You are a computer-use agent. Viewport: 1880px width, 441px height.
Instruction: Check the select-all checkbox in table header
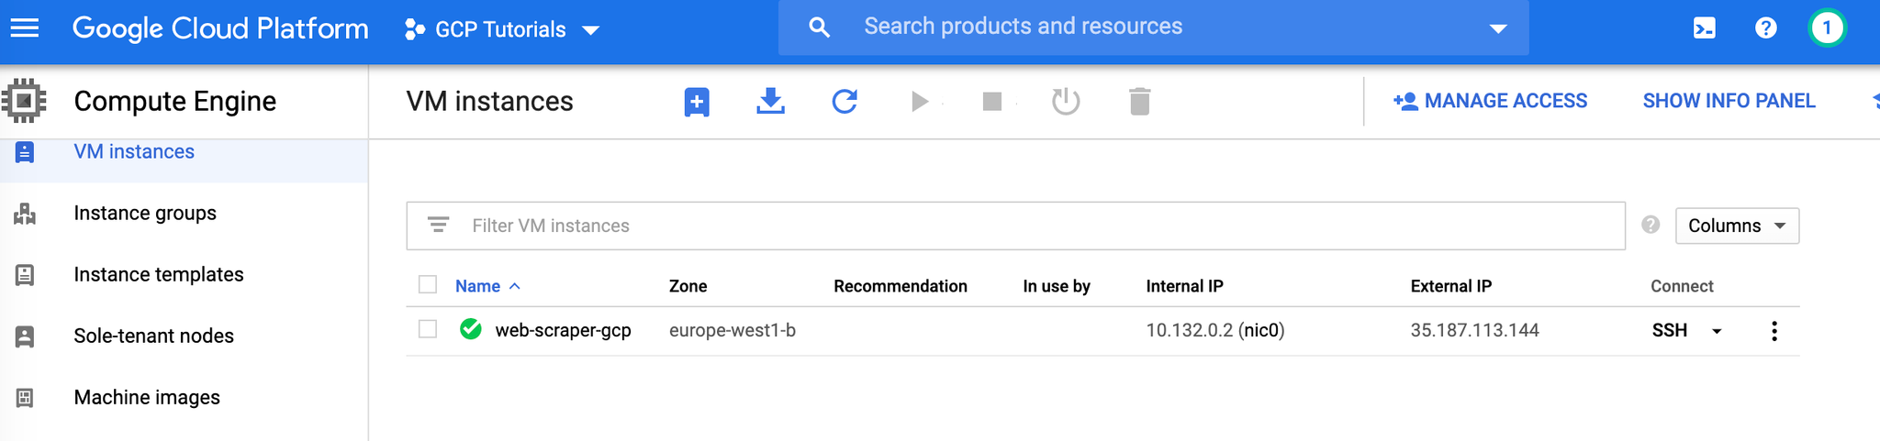click(428, 284)
